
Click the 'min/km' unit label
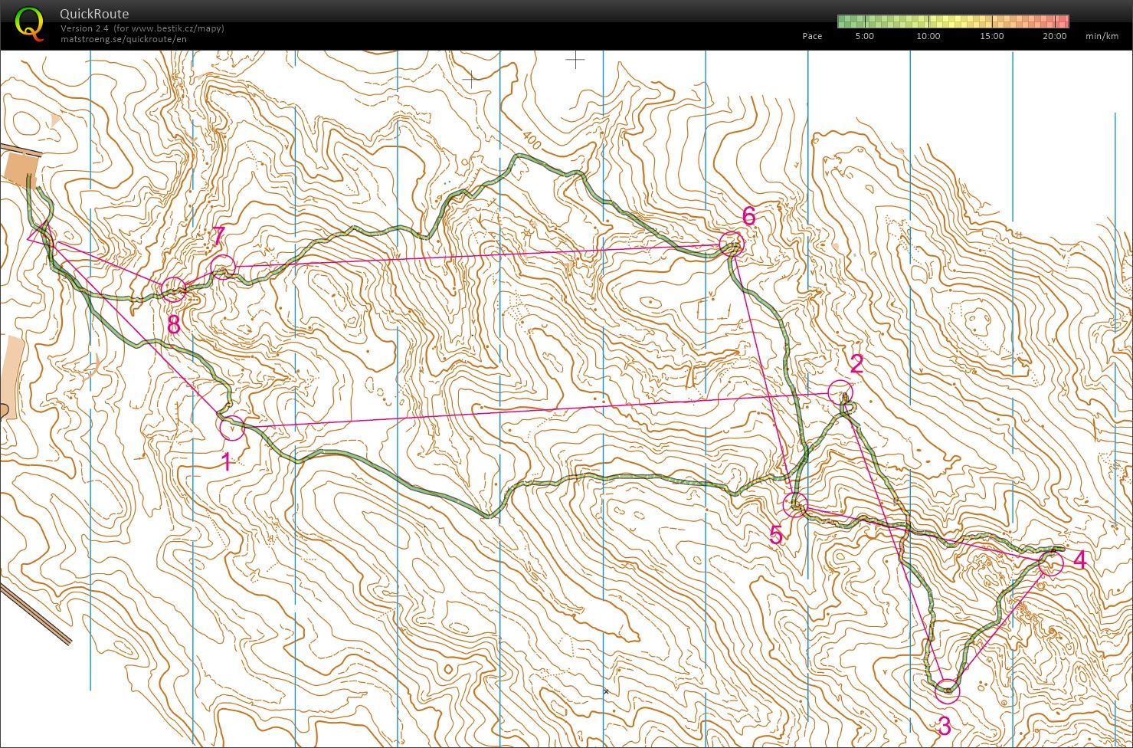coord(1102,36)
